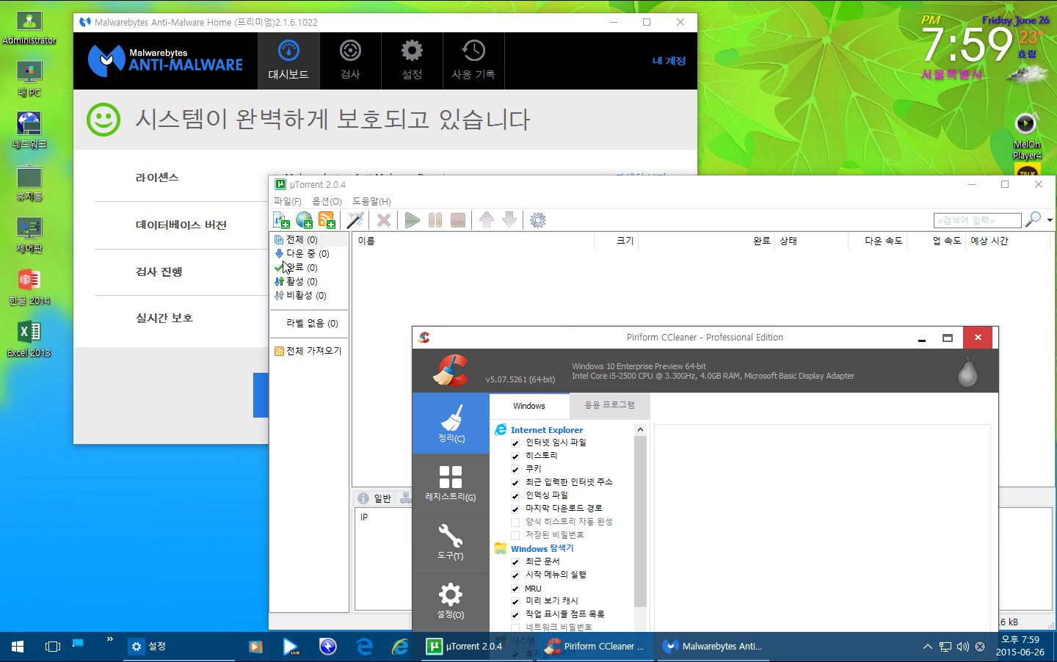Click the 일반 info tab in uTorrent
The image size is (1057, 662).
pyautogui.click(x=375, y=498)
